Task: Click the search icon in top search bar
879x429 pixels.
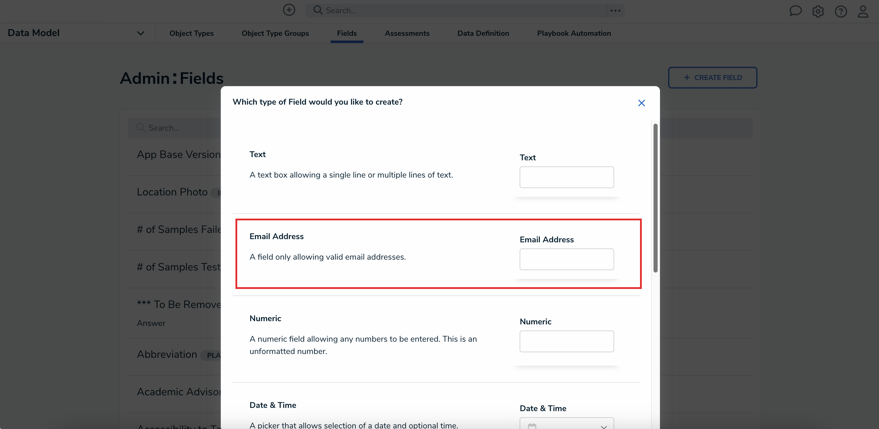Action: tap(318, 10)
